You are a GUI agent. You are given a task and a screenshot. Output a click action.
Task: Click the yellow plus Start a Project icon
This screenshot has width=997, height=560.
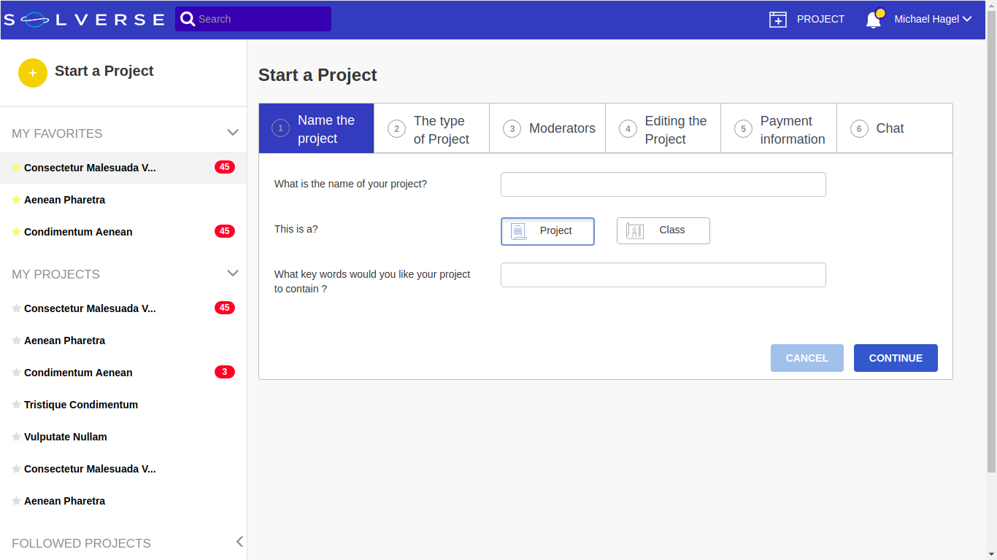tap(33, 72)
